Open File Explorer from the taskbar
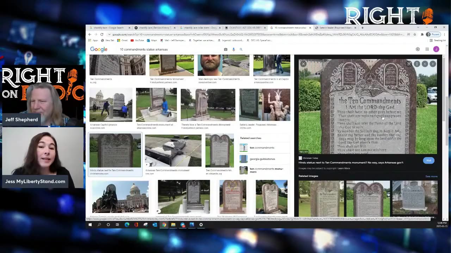This screenshot has height=253, width=451. pos(173,225)
